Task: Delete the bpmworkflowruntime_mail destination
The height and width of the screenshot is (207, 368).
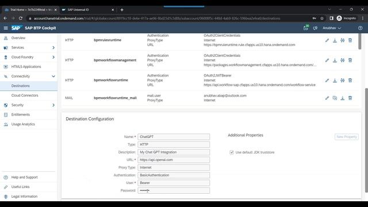Action: tap(350, 98)
